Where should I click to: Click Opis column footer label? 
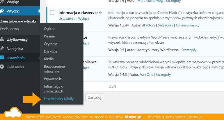tap(112, 86)
